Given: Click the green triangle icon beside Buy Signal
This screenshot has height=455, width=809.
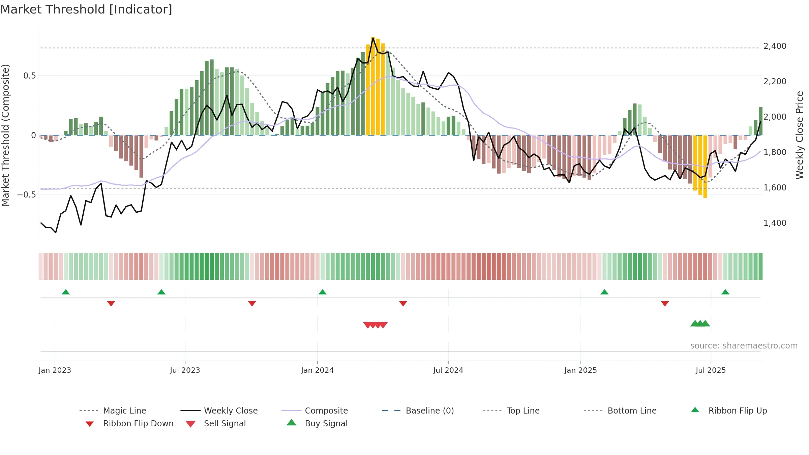Looking at the screenshot, I should (x=292, y=422).
